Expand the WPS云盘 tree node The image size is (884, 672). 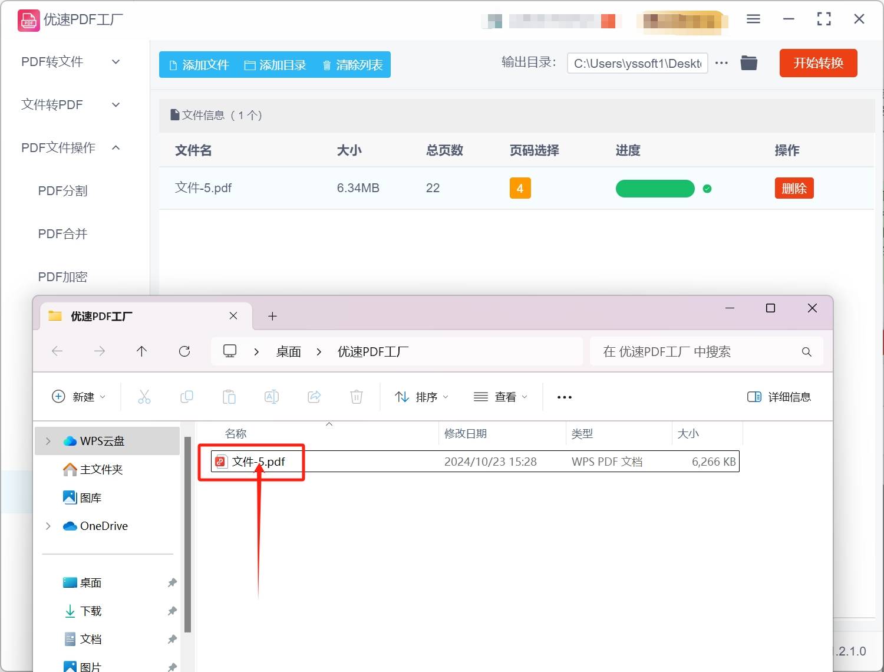click(48, 441)
